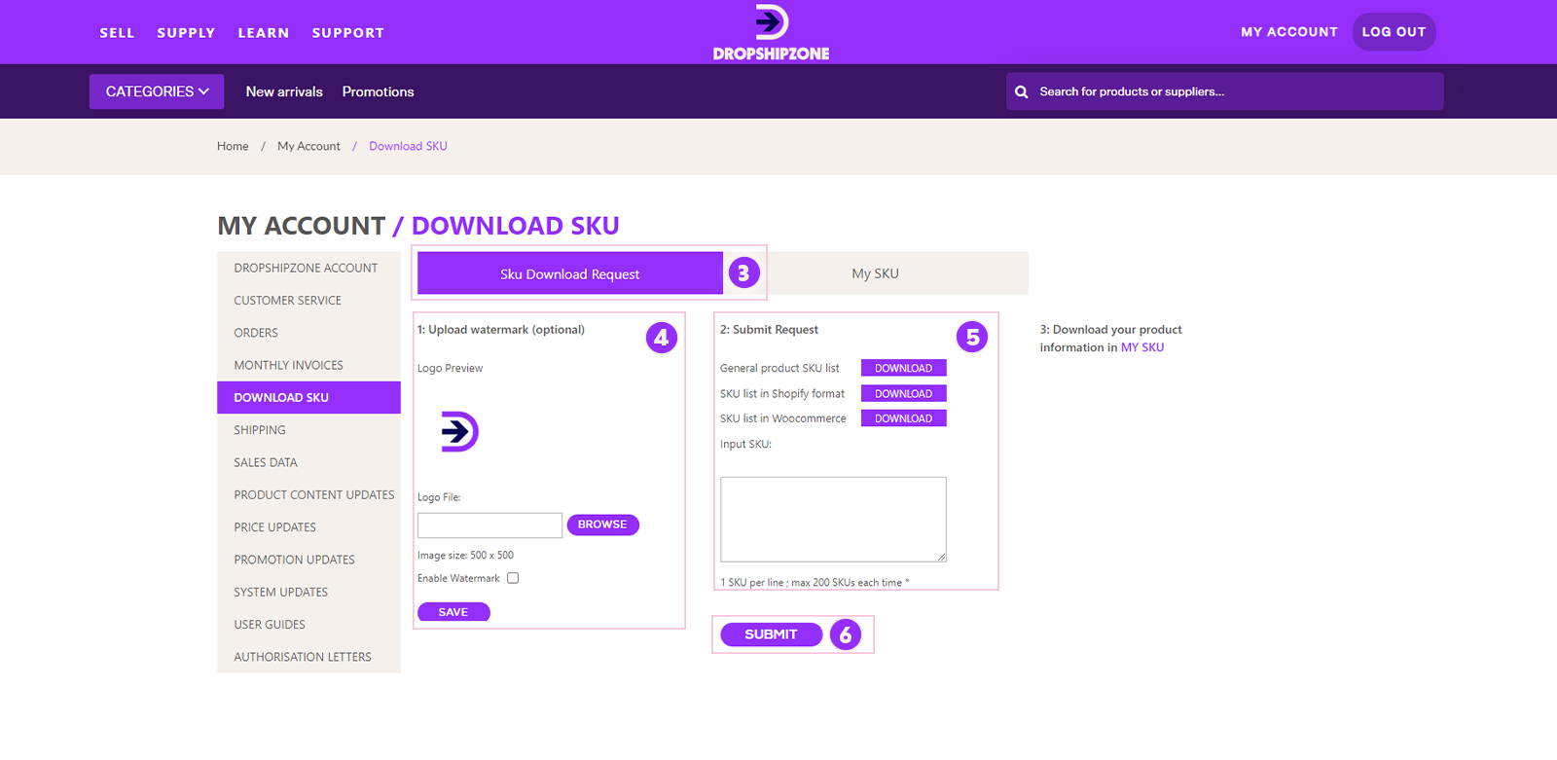Click the SUBMIT button
The height and width of the screenshot is (760, 1557).
click(771, 634)
